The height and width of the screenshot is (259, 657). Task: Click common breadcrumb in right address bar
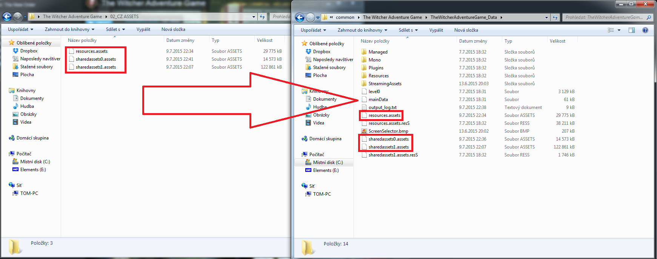[x=345, y=17]
